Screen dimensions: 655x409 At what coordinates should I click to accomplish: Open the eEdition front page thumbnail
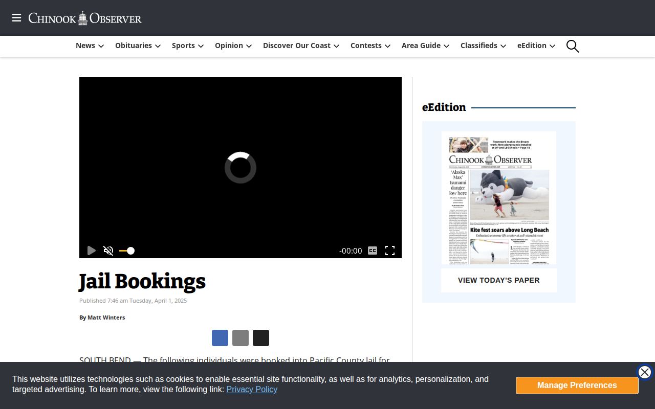pos(499,198)
